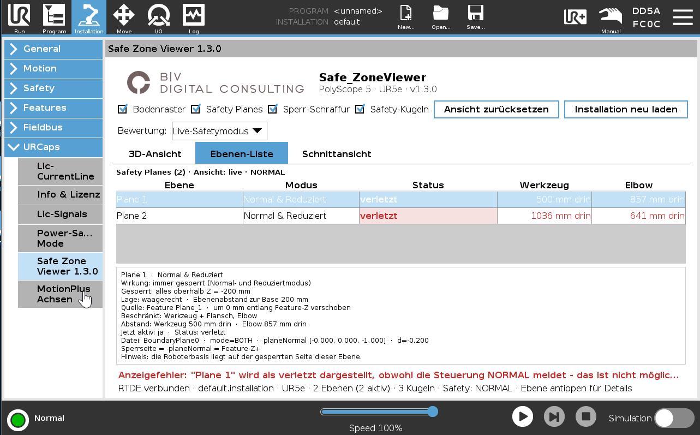The image size is (700, 435).
Task: Expand the Fieldbus section
Action: [x=53, y=127]
